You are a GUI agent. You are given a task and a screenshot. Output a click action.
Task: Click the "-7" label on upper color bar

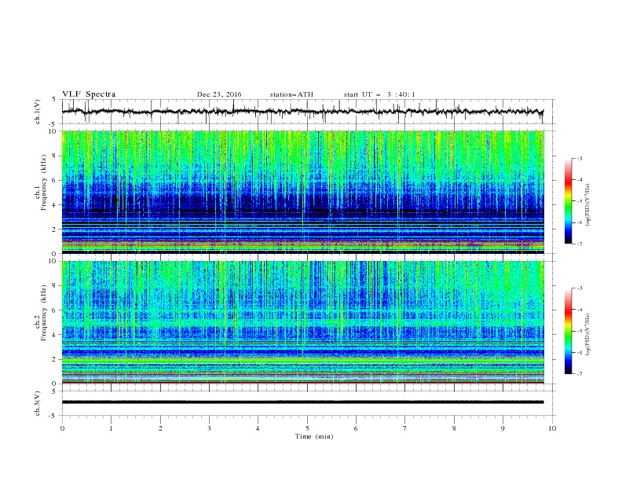(580, 244)
